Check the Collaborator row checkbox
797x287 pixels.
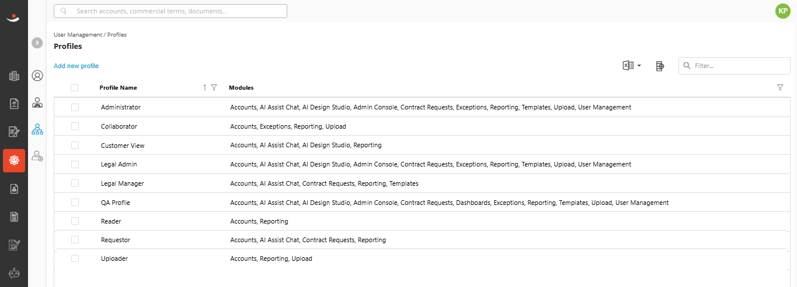coord(75,126)
